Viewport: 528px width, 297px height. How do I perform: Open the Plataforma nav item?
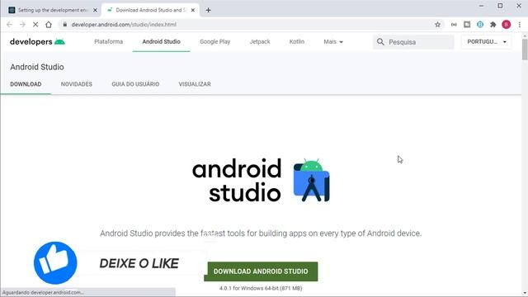[x=108, y=42]
